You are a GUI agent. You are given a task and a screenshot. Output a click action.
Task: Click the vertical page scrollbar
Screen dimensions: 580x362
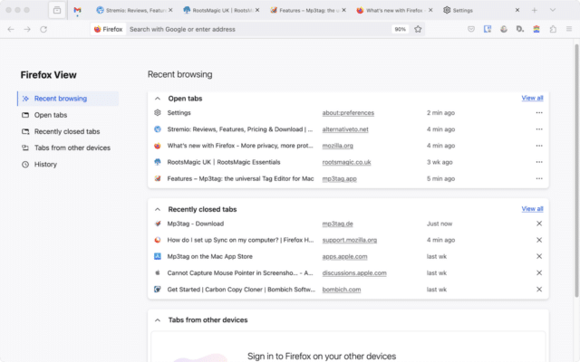coord(576,171)
